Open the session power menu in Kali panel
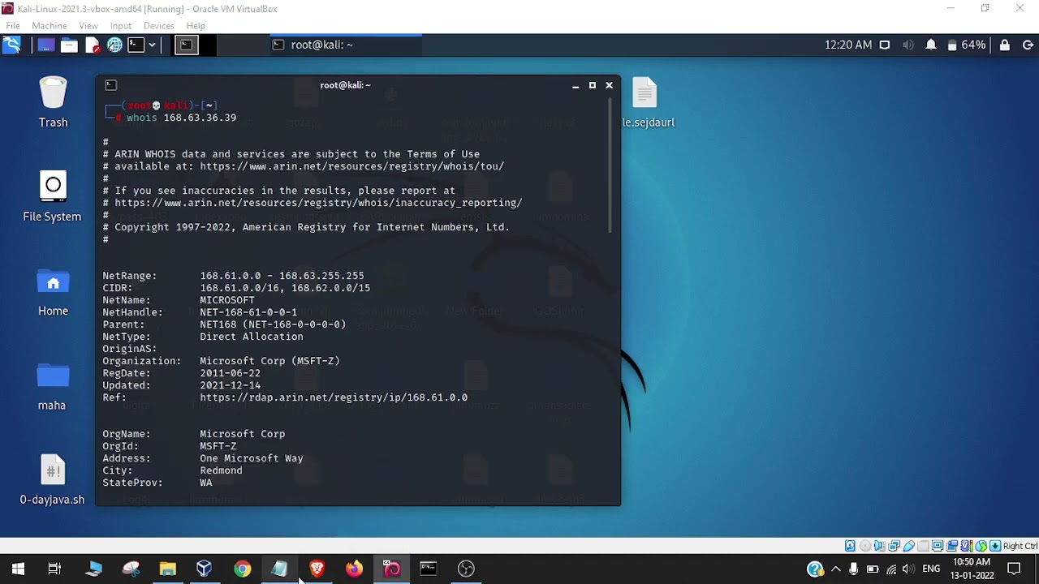 click(x=1028, y=45)
